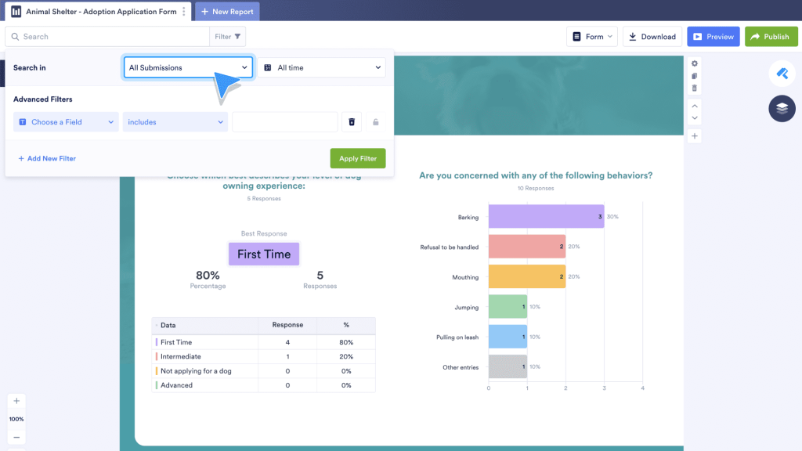
Task: Open the report settings gear icon
Action: tap(694, 64)
